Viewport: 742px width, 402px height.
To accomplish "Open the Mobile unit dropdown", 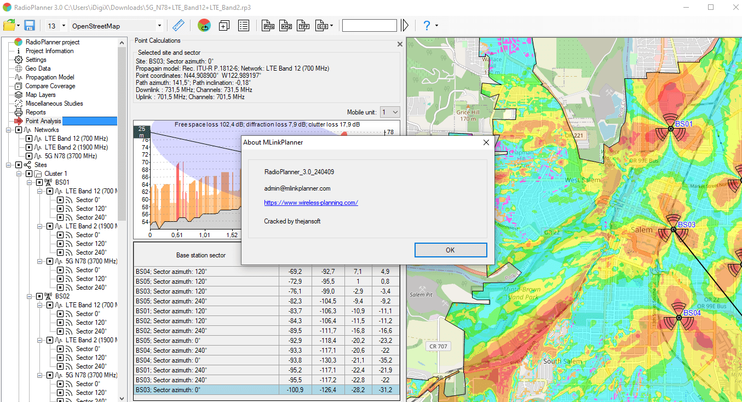I will coord(390,112).
